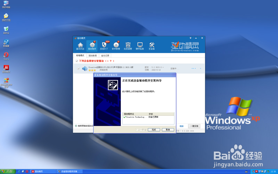Click the taskbar clock 13:35
This screenshot has height=174, width=278.
[x=273, y=172]
